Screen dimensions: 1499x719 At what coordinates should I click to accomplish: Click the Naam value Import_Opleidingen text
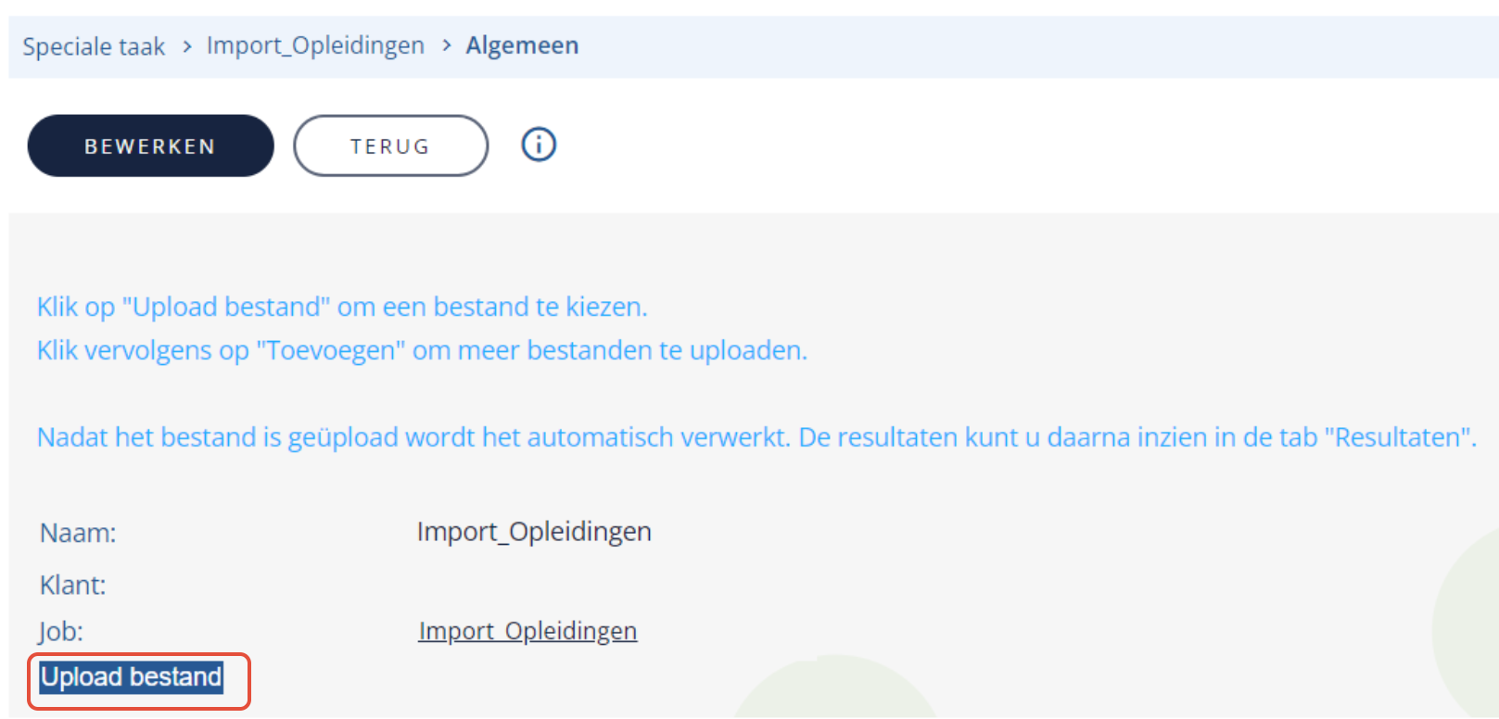tap(534, 532)
